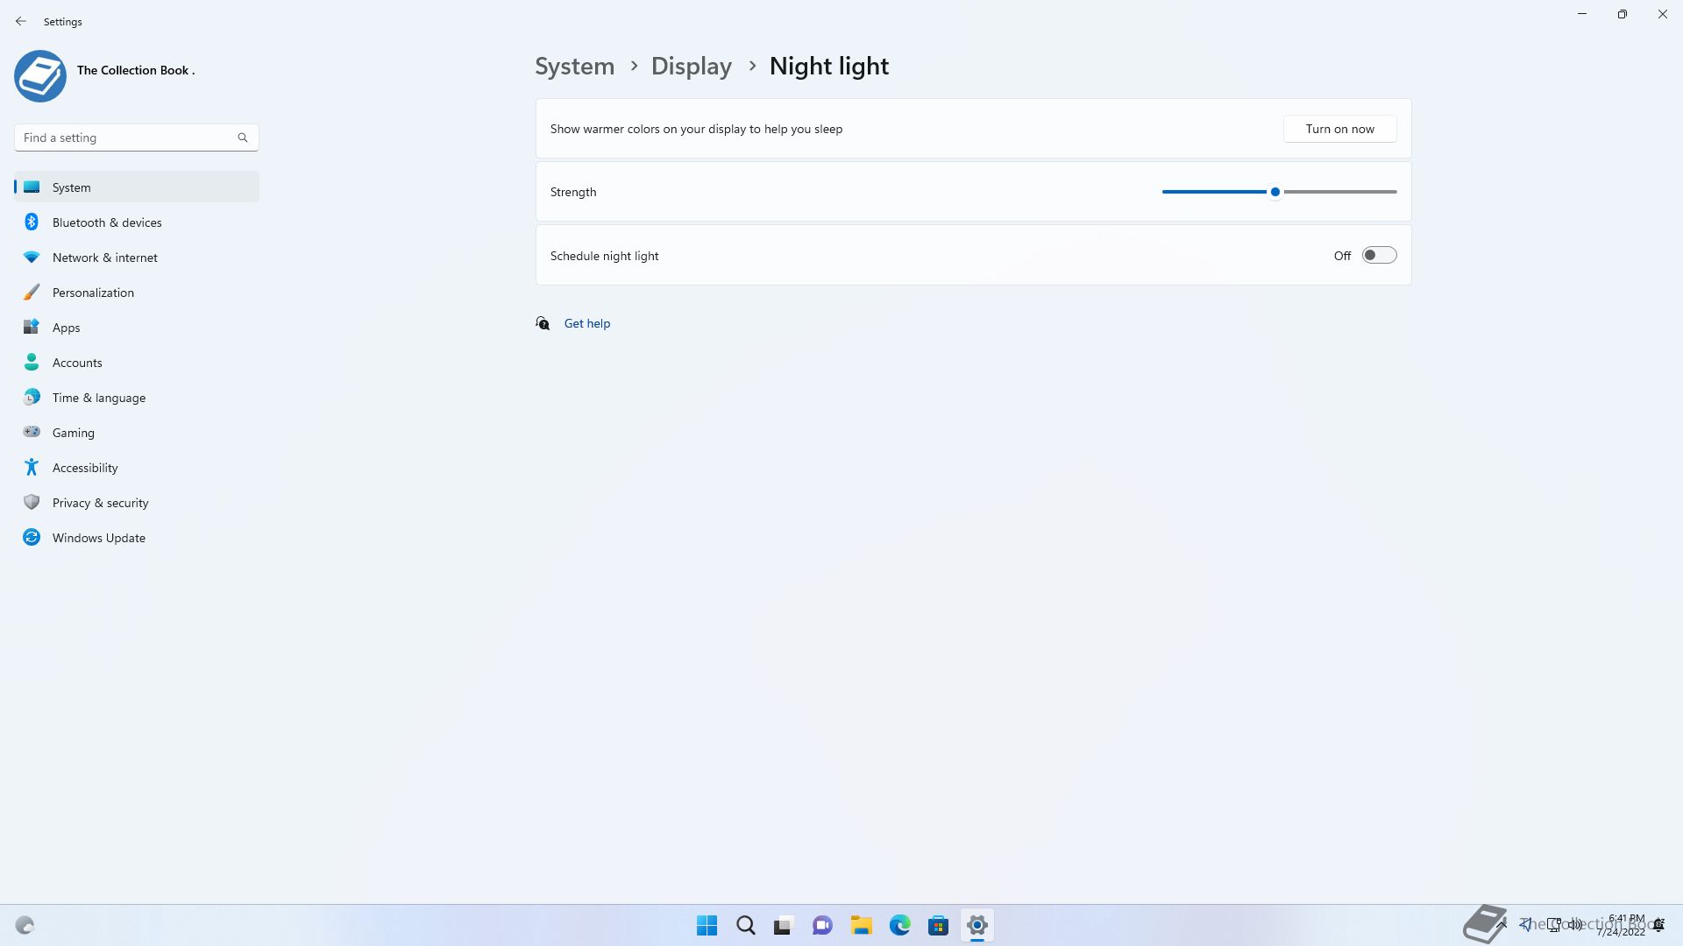Go to Personalization settings
The height and width of the screenshot is (946, 1683).
[137, 292]
